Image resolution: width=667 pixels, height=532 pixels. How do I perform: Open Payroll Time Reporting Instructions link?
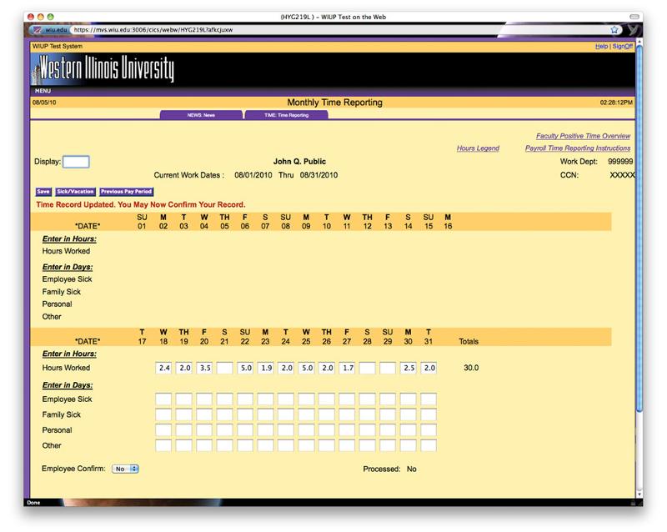(x=578, y=148)
